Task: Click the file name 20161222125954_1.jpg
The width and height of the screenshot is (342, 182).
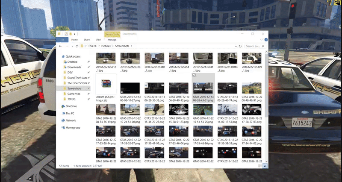Action: click(x=179, y=69)
